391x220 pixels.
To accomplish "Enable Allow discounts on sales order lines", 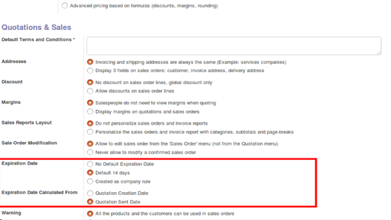I will coord(90,91).
